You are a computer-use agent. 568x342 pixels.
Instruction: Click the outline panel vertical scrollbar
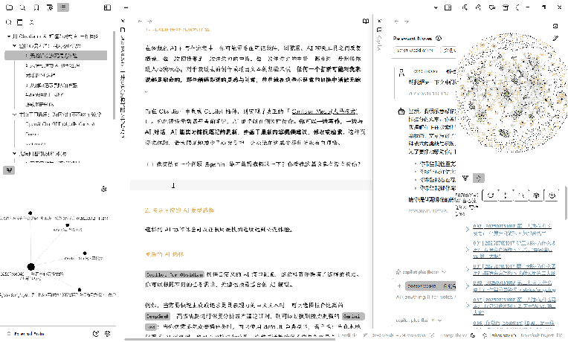(114, 76)
